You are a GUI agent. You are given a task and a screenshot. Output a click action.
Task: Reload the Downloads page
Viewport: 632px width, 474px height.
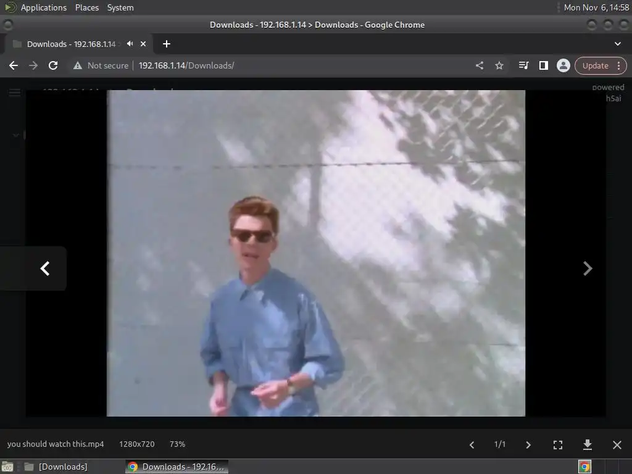tap(53, 65)
